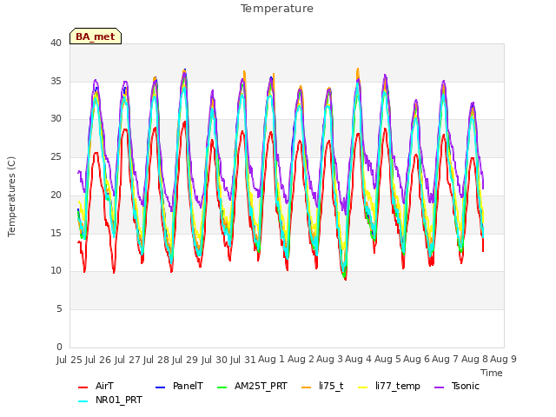Click the BA_met label box
The image size is (556, 417).
tap(96, 36)
